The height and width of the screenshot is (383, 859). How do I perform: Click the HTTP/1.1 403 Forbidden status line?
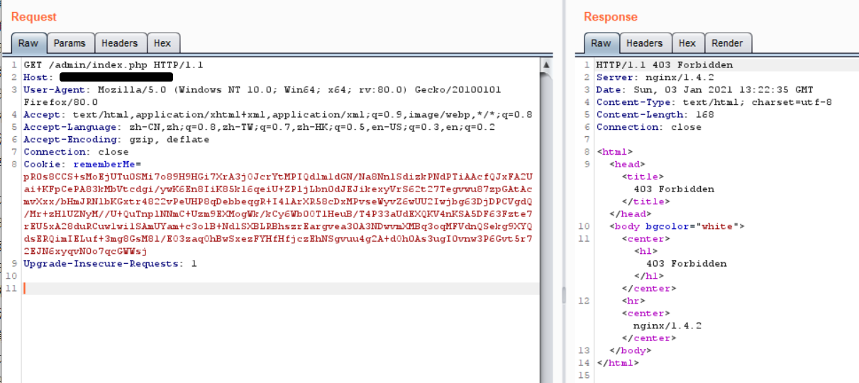pos(665,65)
